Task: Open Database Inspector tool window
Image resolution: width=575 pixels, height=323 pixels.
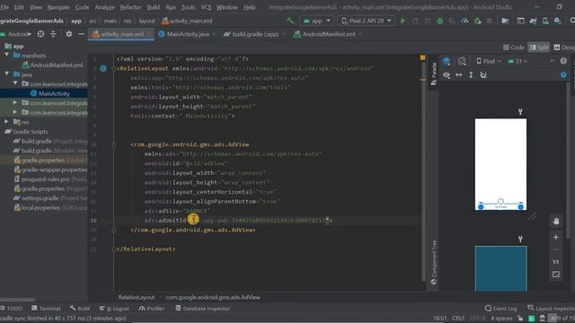Action: click(x=202, y=309)
